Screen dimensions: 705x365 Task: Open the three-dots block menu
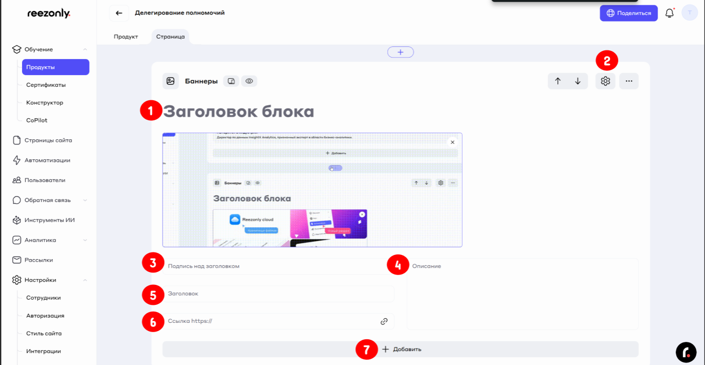(629, 81)
